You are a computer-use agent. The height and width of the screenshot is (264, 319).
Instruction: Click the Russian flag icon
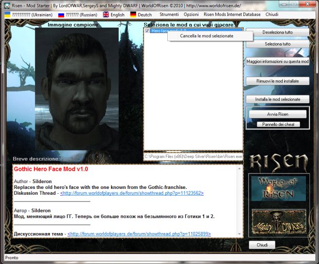click(x=61, y=15)
